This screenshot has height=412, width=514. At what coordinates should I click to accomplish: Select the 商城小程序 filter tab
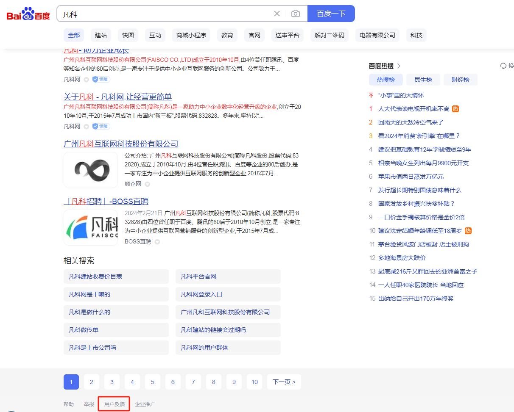point(191,35)
